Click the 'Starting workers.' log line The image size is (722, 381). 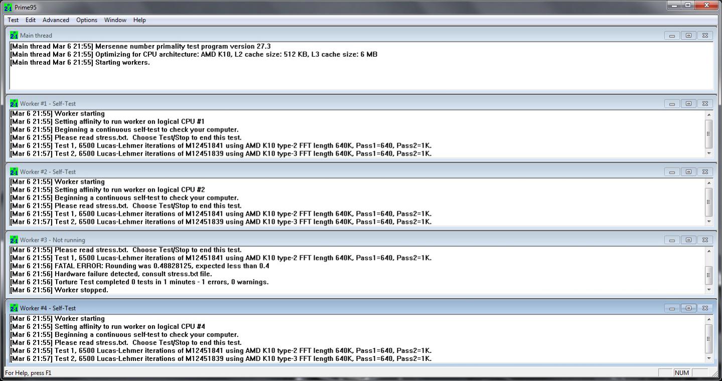coord(80,62)
